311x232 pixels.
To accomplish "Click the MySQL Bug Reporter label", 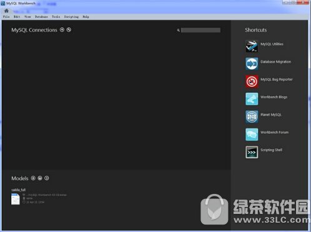I will pyautogui.click(x=277, y=79).
